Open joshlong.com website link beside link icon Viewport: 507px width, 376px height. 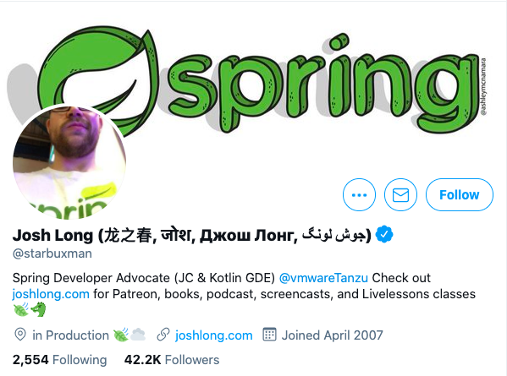coord(214,335)
